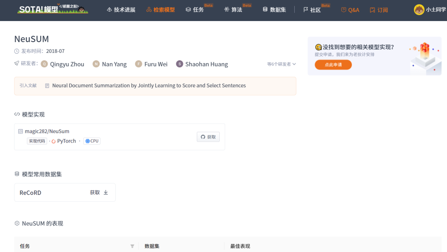Open the Neural Document Summarization paper link
Image resolution: width=447 pixels, height=252 pixels.
pyautogui.click(x=149, y=86)
